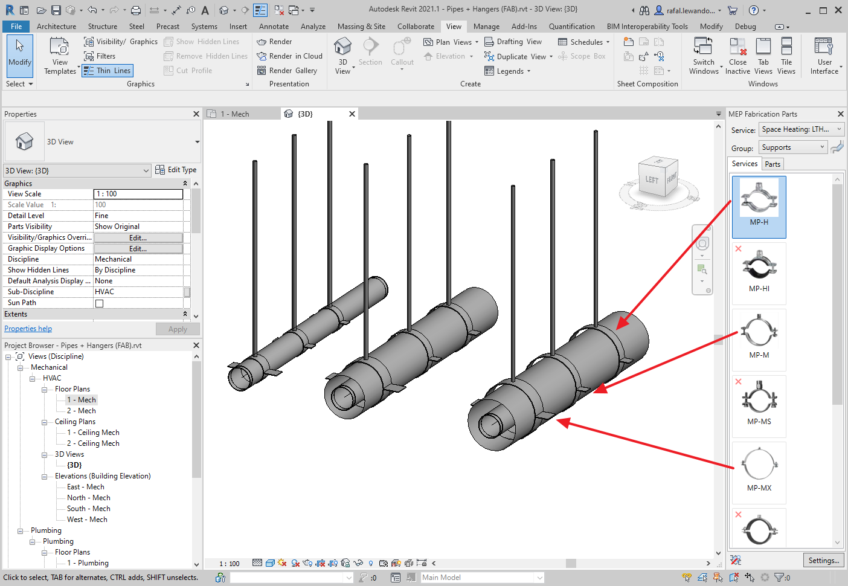Click the View Scale 1 : 100 field
This screenshot has height=586, width=848.
[138, 194]
